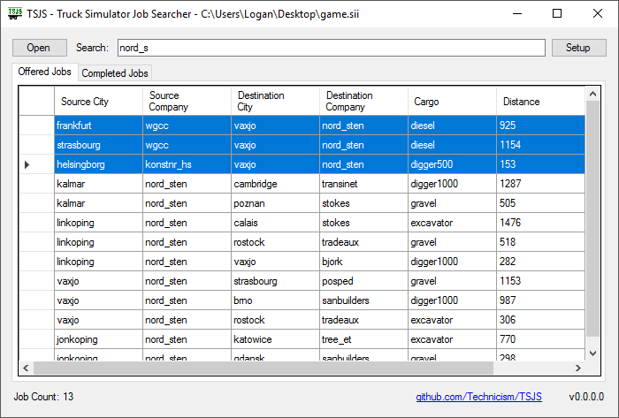Switch to Completed Jobs tab
The image size is (619, 418).
(116, 72)
